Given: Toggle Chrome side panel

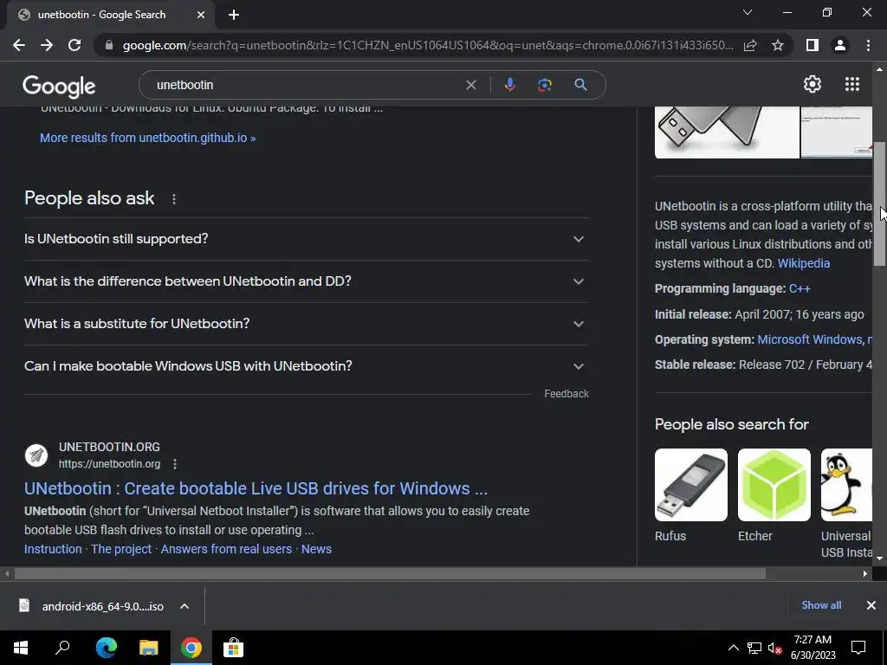Looking at the screenshot, I should coord(813,45).
